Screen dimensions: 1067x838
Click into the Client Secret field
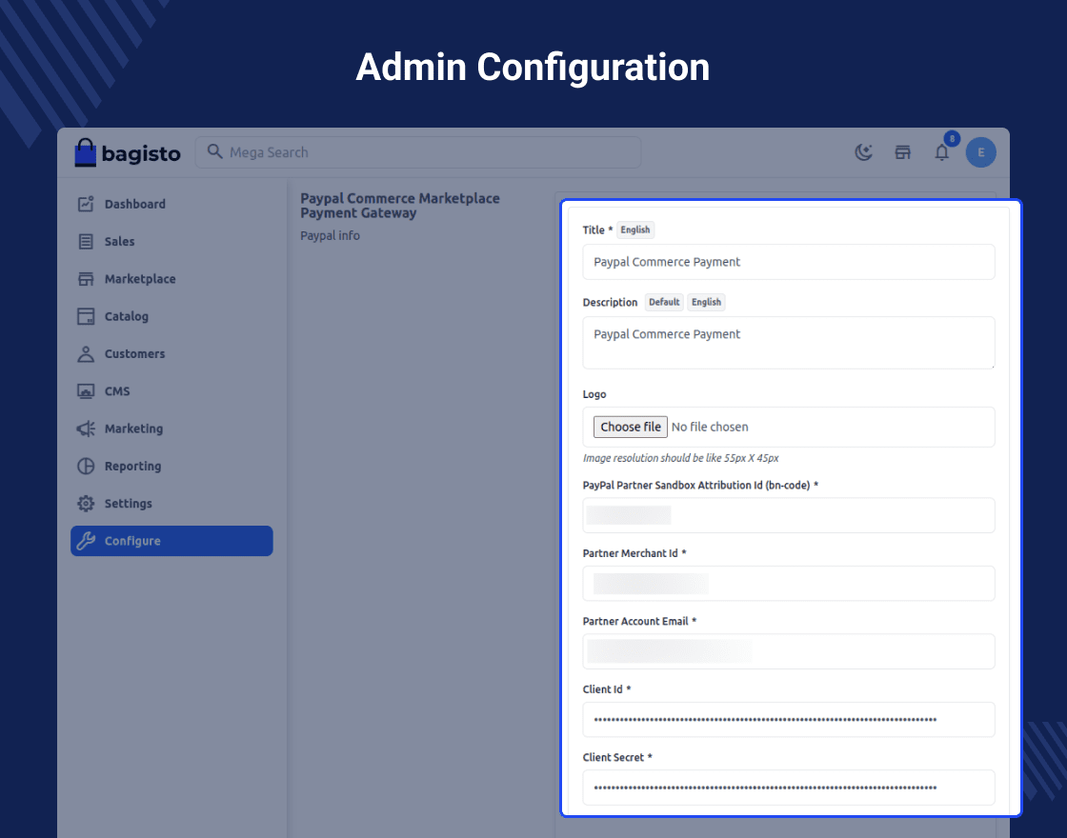788,788
